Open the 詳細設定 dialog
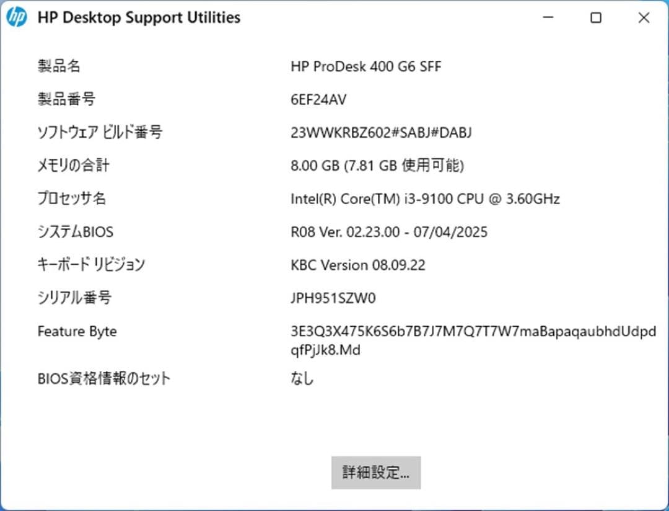 tap(375, 472)
